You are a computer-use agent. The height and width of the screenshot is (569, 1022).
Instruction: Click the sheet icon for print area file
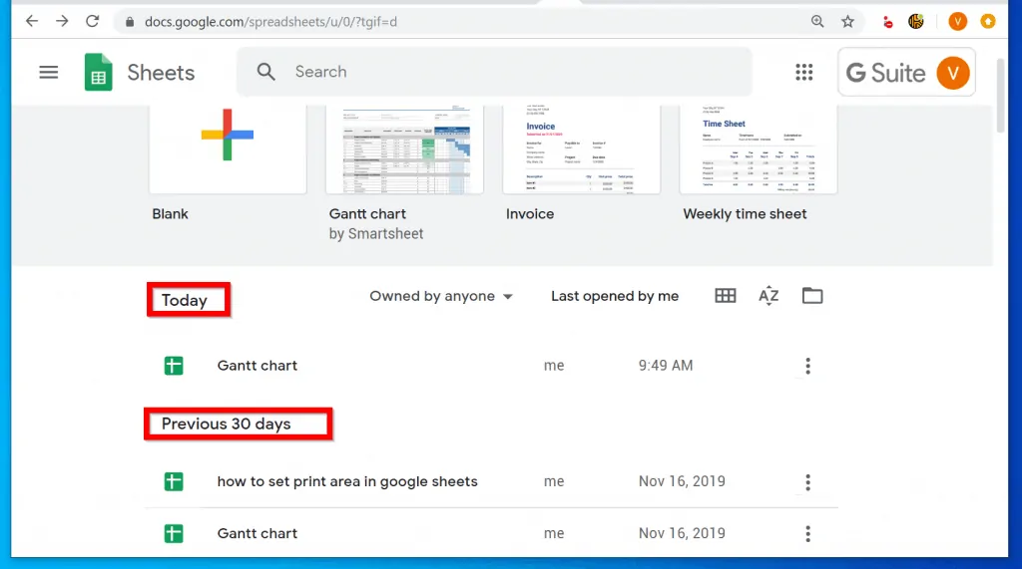coord(174,481)
